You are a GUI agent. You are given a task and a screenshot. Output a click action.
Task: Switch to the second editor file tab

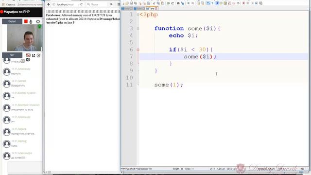139,9
